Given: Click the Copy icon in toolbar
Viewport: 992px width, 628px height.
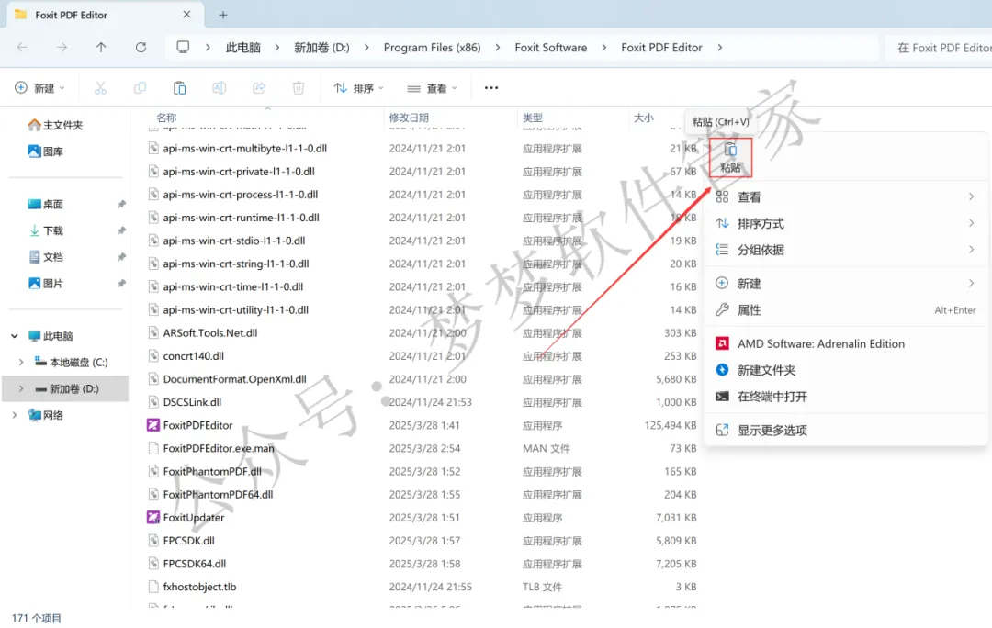Looking at the screenshot, I should (140, 88).
